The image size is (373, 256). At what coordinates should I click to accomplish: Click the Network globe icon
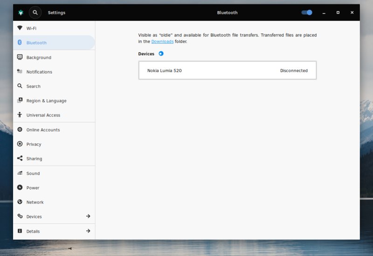pyautogui.click(x=20, y=202)
